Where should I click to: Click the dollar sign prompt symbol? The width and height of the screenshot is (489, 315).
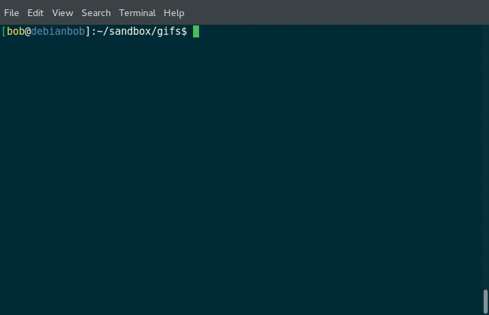tap(184, 31)
